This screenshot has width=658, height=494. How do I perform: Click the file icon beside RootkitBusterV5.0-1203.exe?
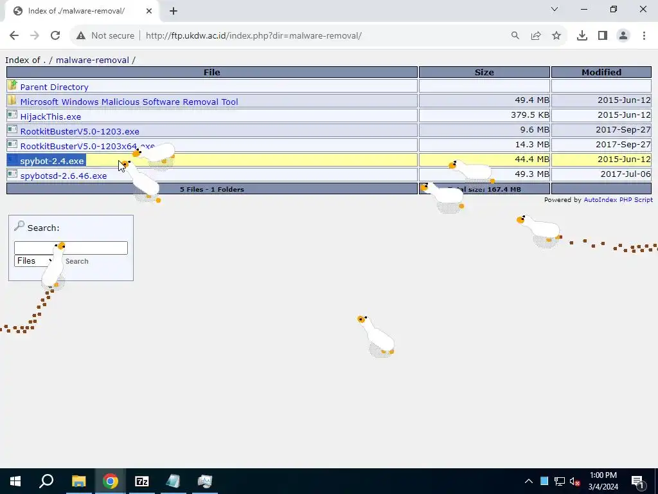[12, 130]
